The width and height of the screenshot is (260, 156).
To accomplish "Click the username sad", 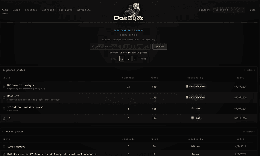I will pyautogui.click(x=198, y=118).
